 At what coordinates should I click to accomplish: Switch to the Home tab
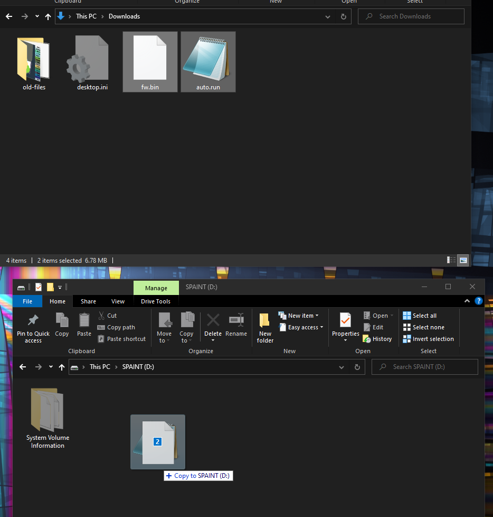pyautogui.click(x=58, y=301)
